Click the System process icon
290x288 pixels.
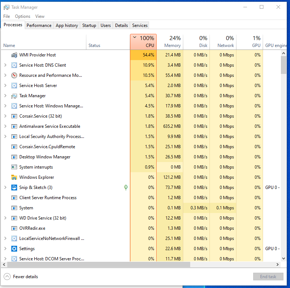click(14, 208)
